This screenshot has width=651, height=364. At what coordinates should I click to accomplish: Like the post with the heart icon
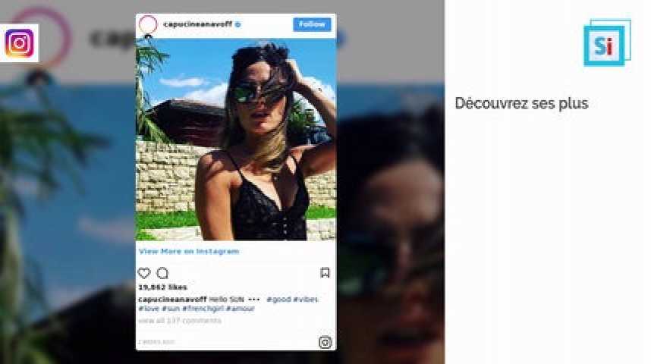(x=144, y=273)
